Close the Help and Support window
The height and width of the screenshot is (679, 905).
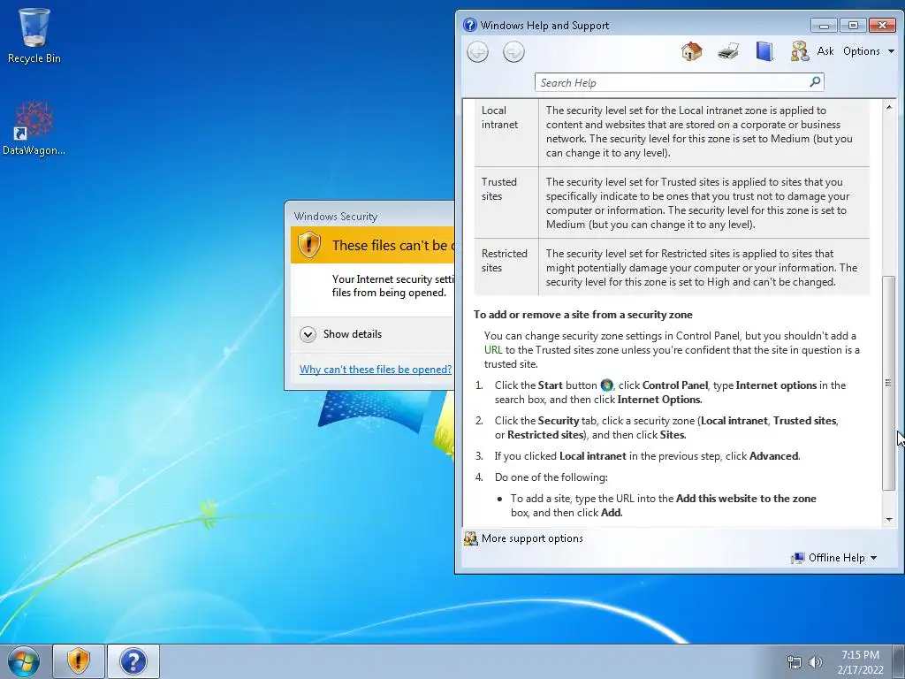(883, 26)
